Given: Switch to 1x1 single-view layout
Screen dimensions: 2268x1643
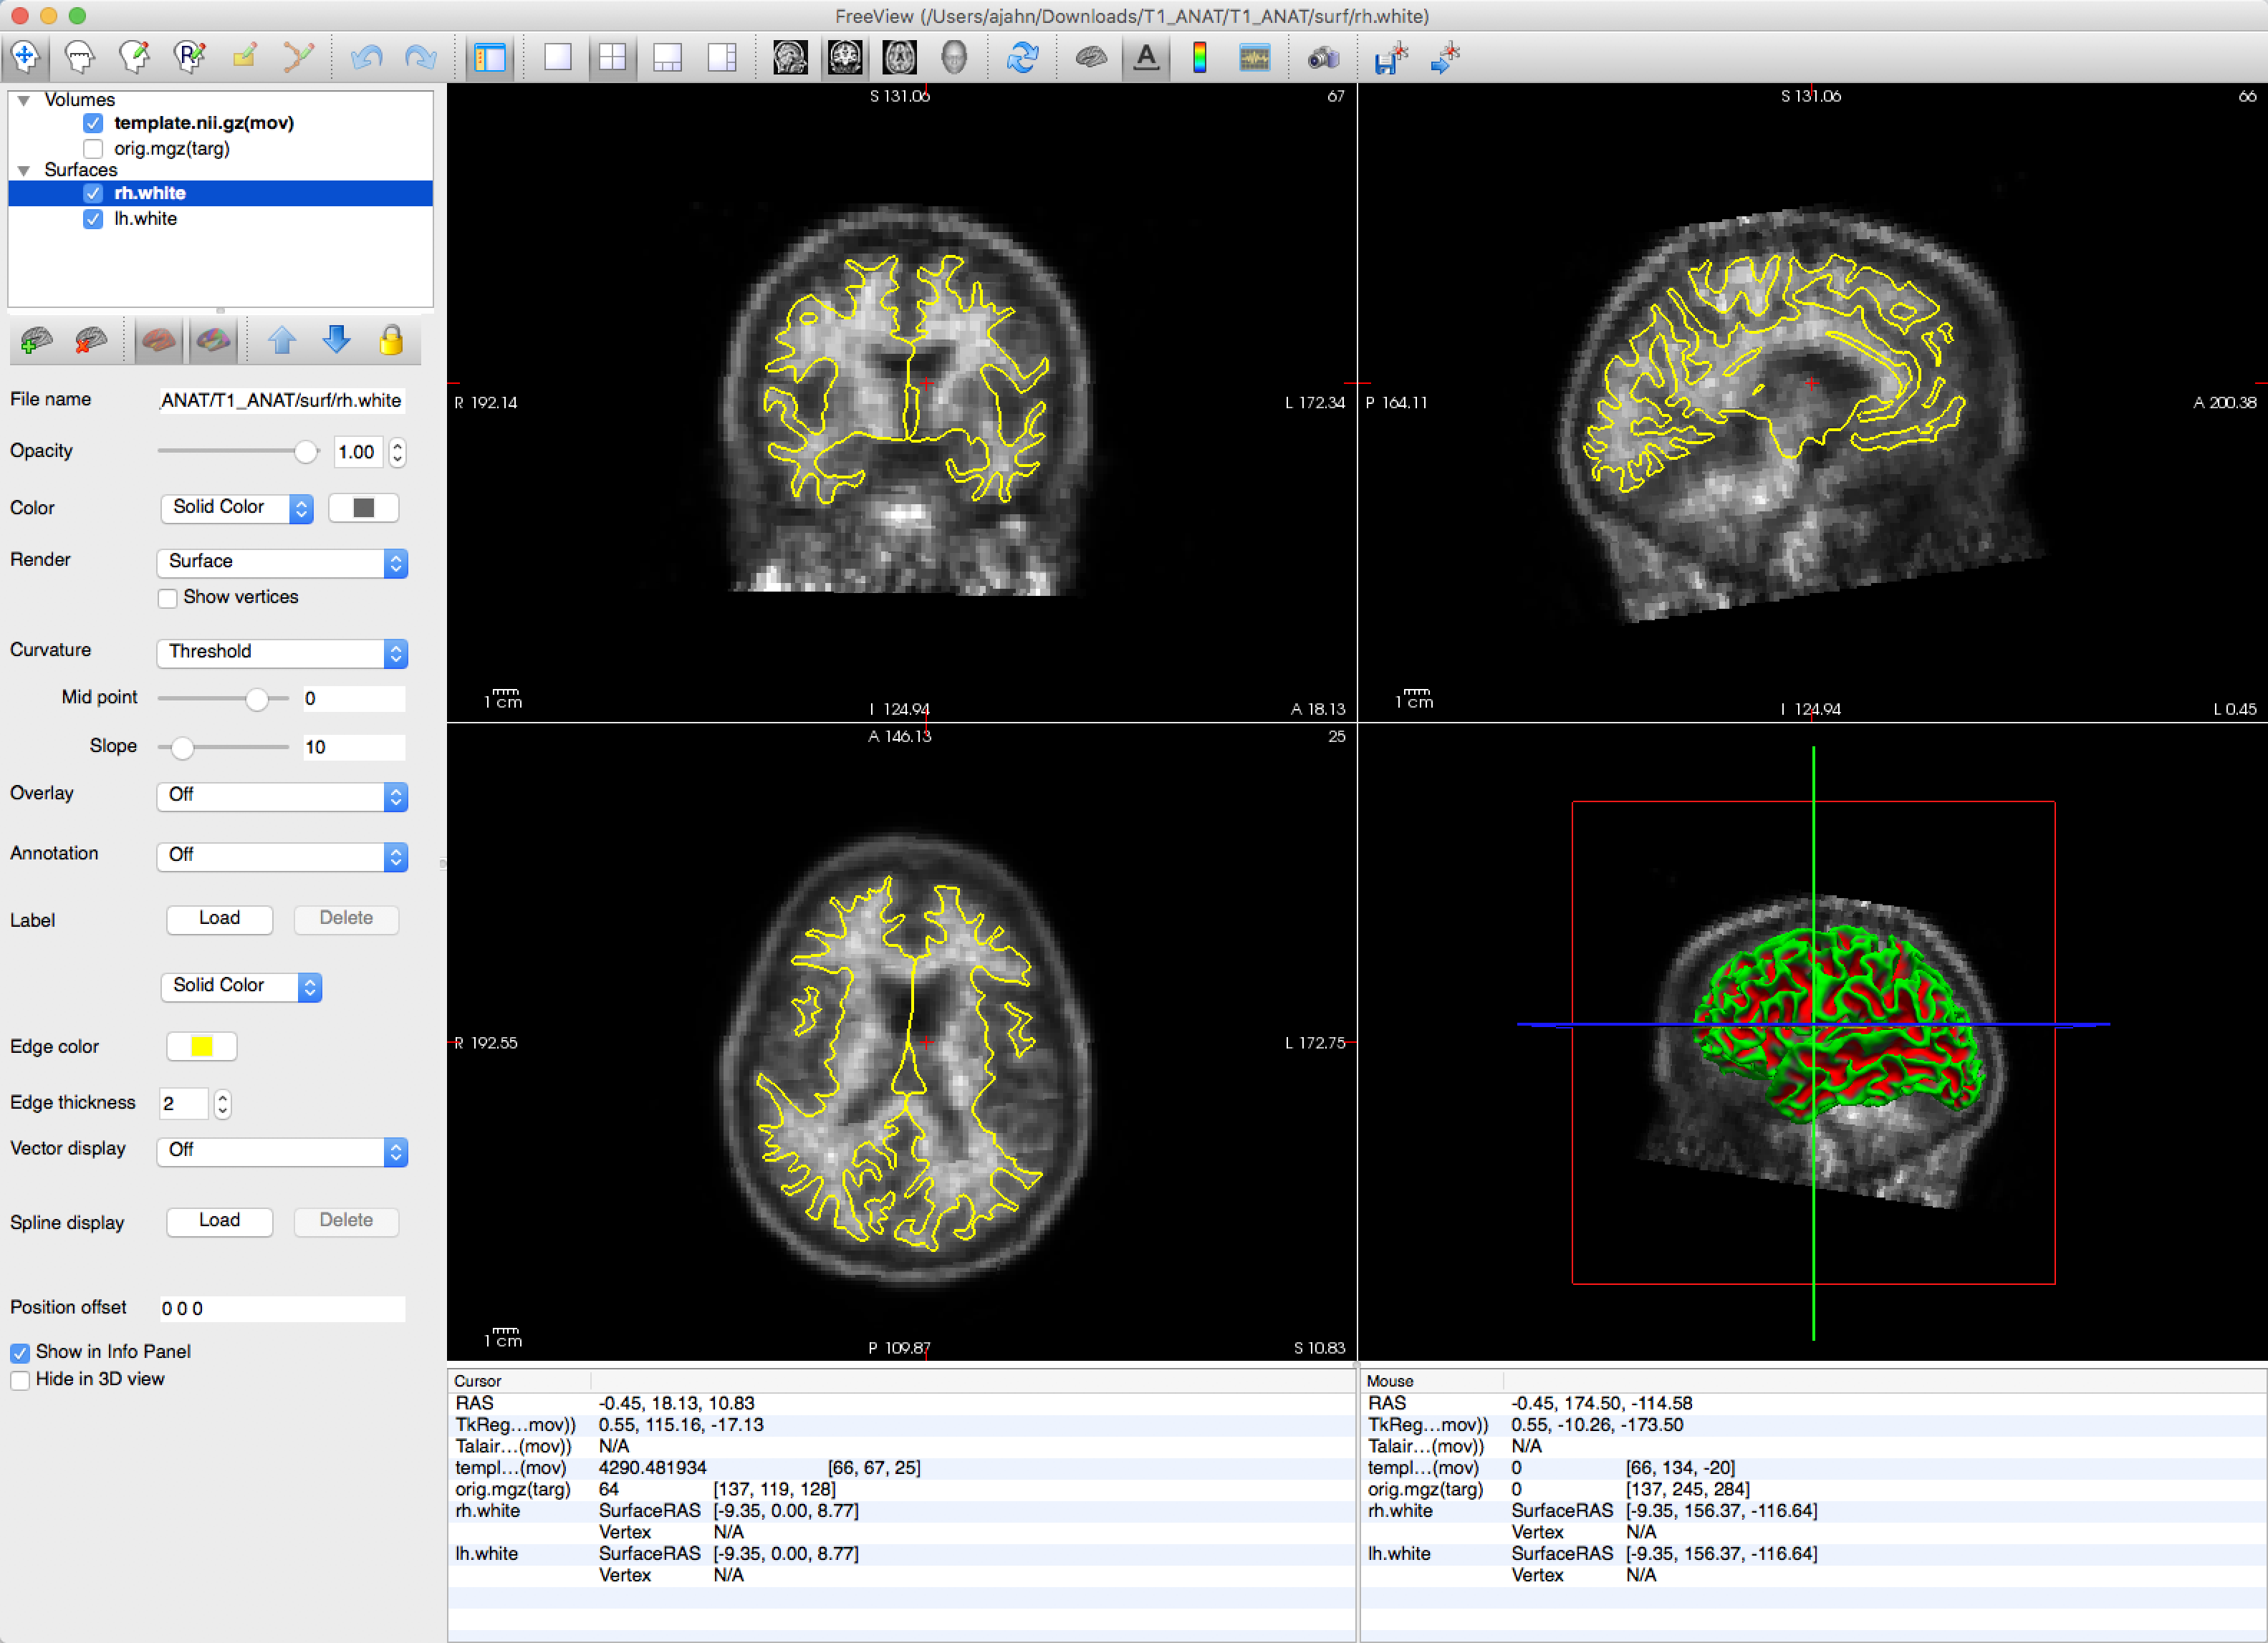Looking at the screenshot, I should tap(558, 57).
